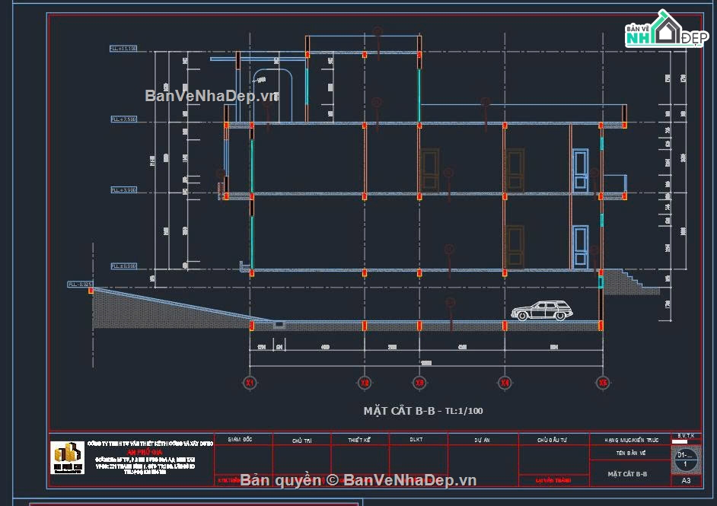Image resolution: width=717 pixels, height=506 pixels.
Task: Click the +3.900 elevation level tag
Action: click(123, 189)
